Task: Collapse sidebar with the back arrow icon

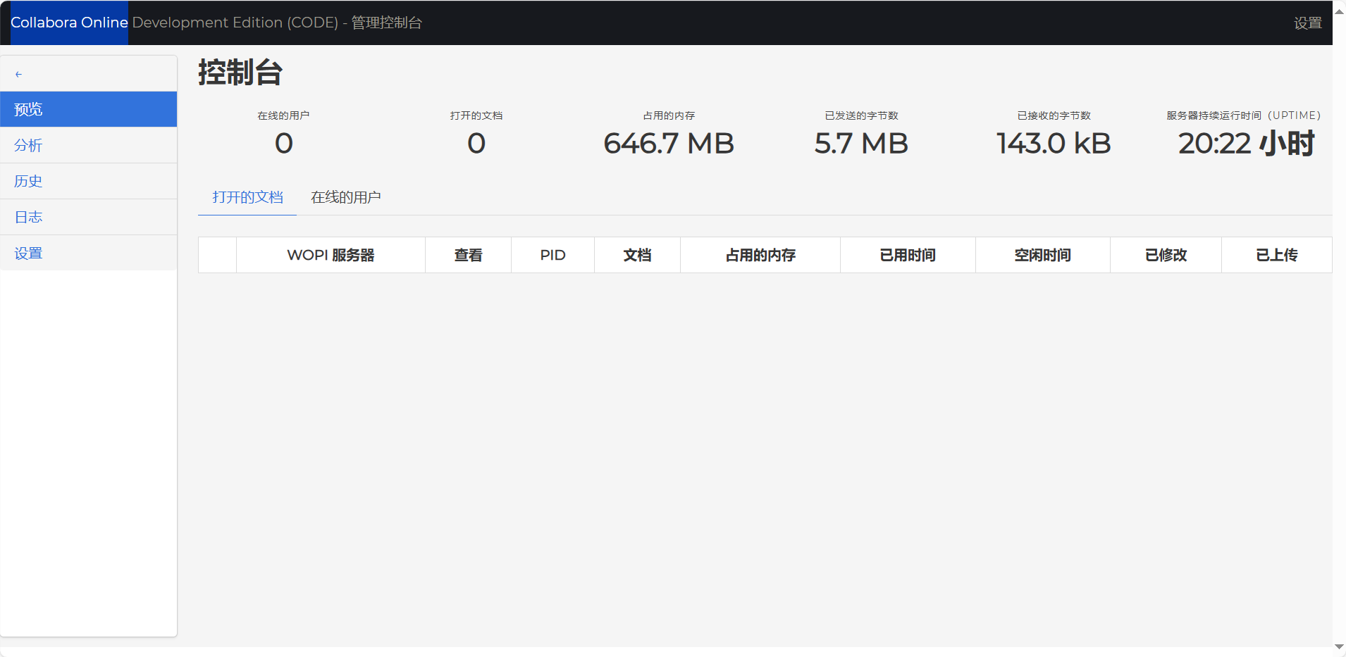Action: click(x=19, y=74)
